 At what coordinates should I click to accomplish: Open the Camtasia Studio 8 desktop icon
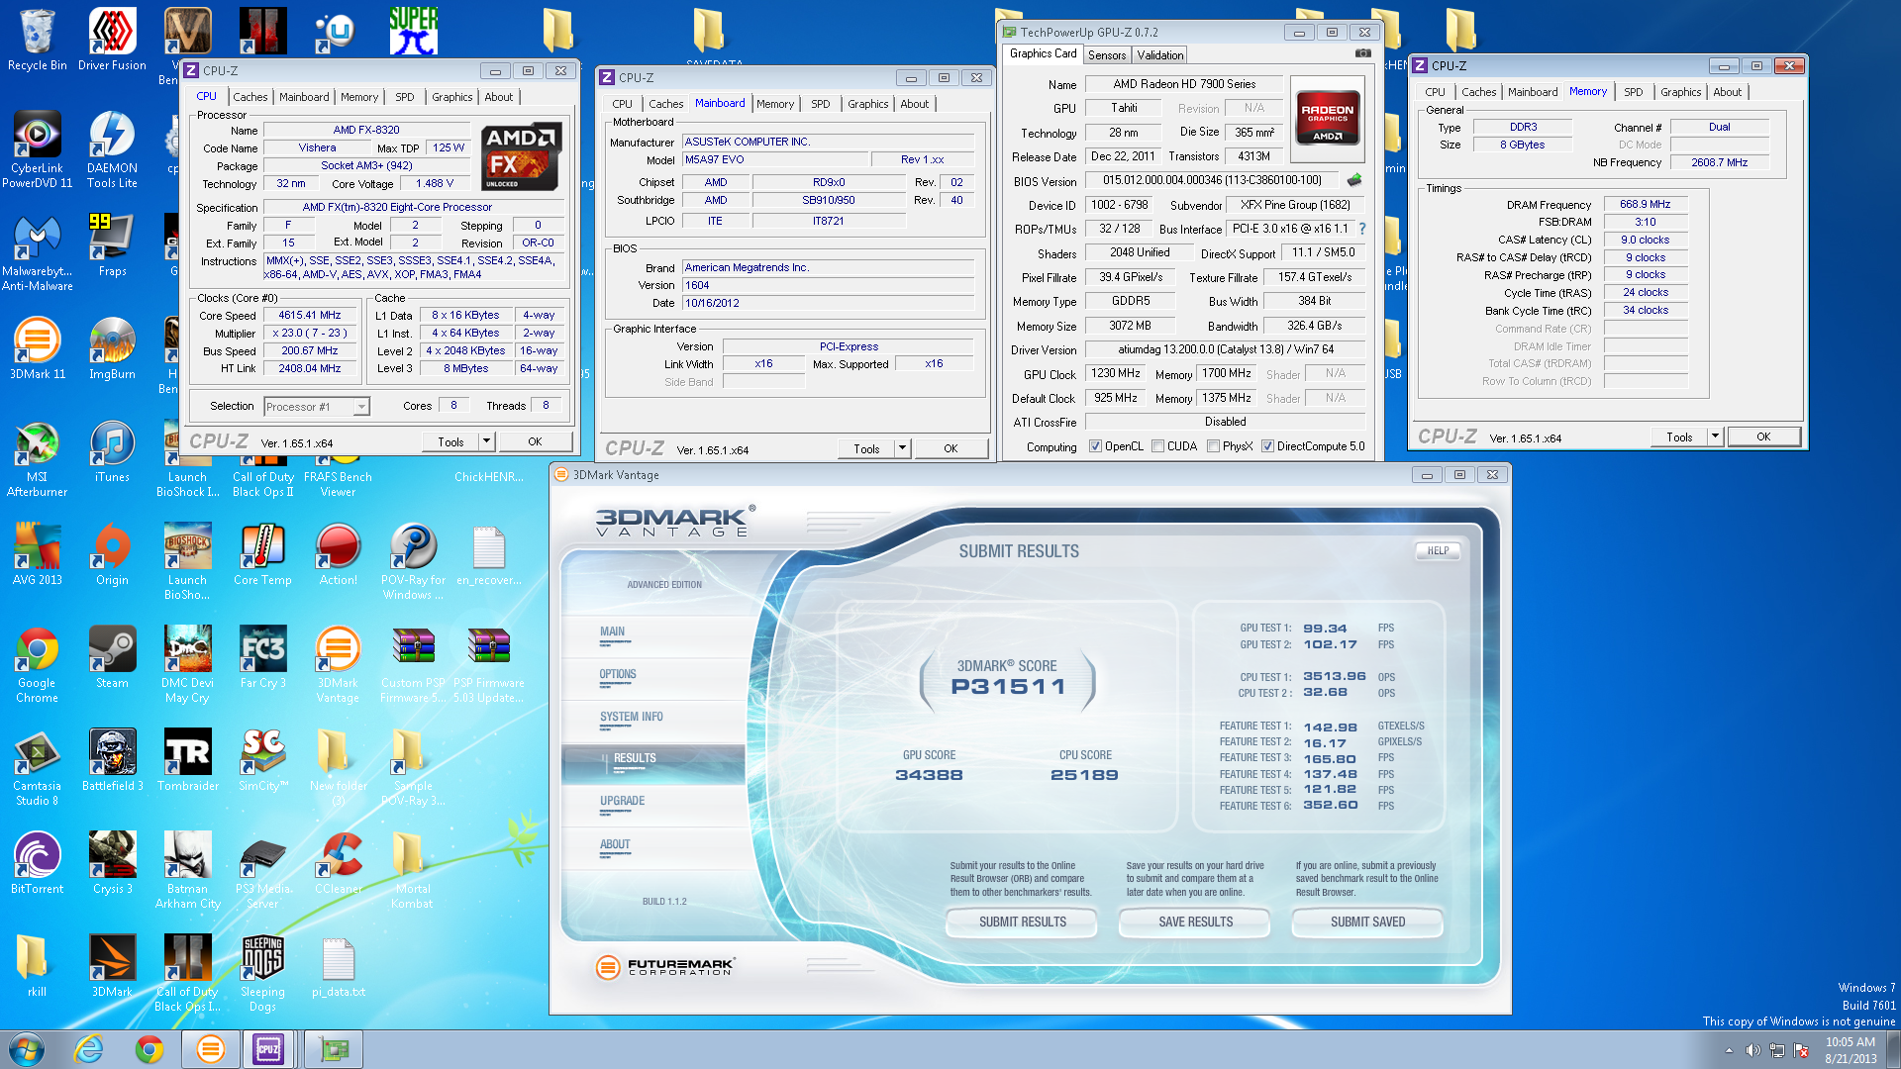[38, 768]
